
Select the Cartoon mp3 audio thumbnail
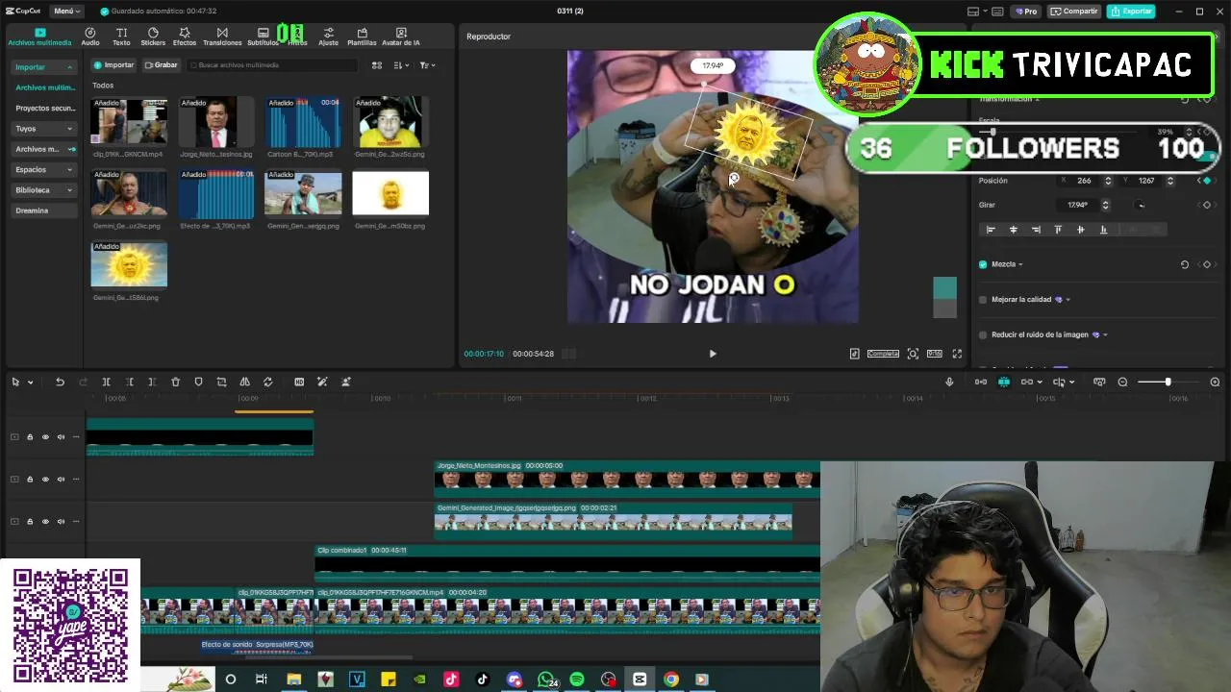303,122
